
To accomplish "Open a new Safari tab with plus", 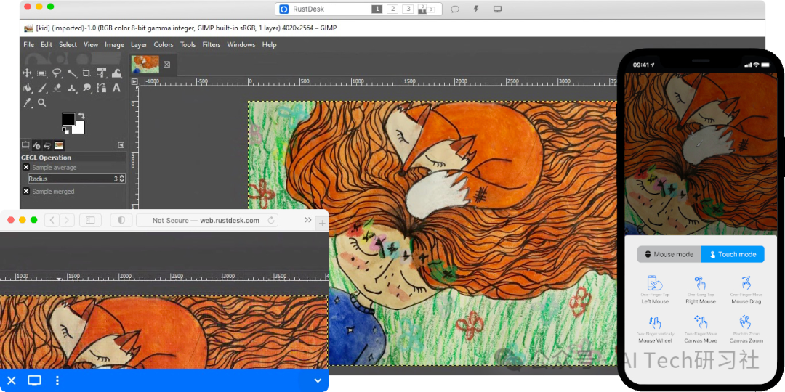I will point(322,224).
